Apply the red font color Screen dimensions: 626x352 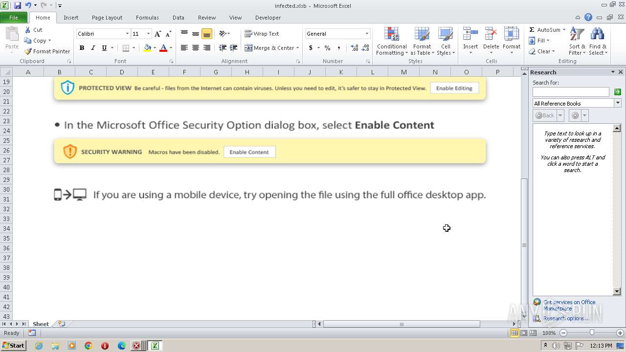click(163, 48)
